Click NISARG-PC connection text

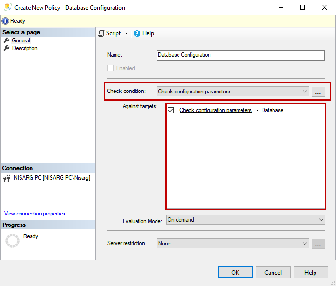[x=52, y=178]
